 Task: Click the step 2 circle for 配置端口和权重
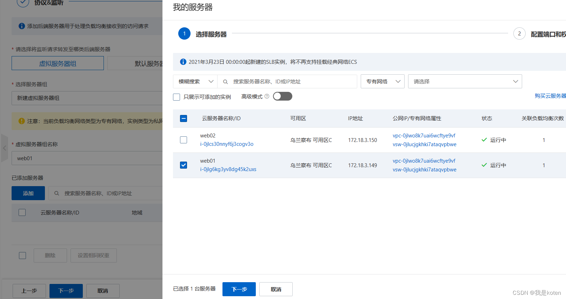519,34
